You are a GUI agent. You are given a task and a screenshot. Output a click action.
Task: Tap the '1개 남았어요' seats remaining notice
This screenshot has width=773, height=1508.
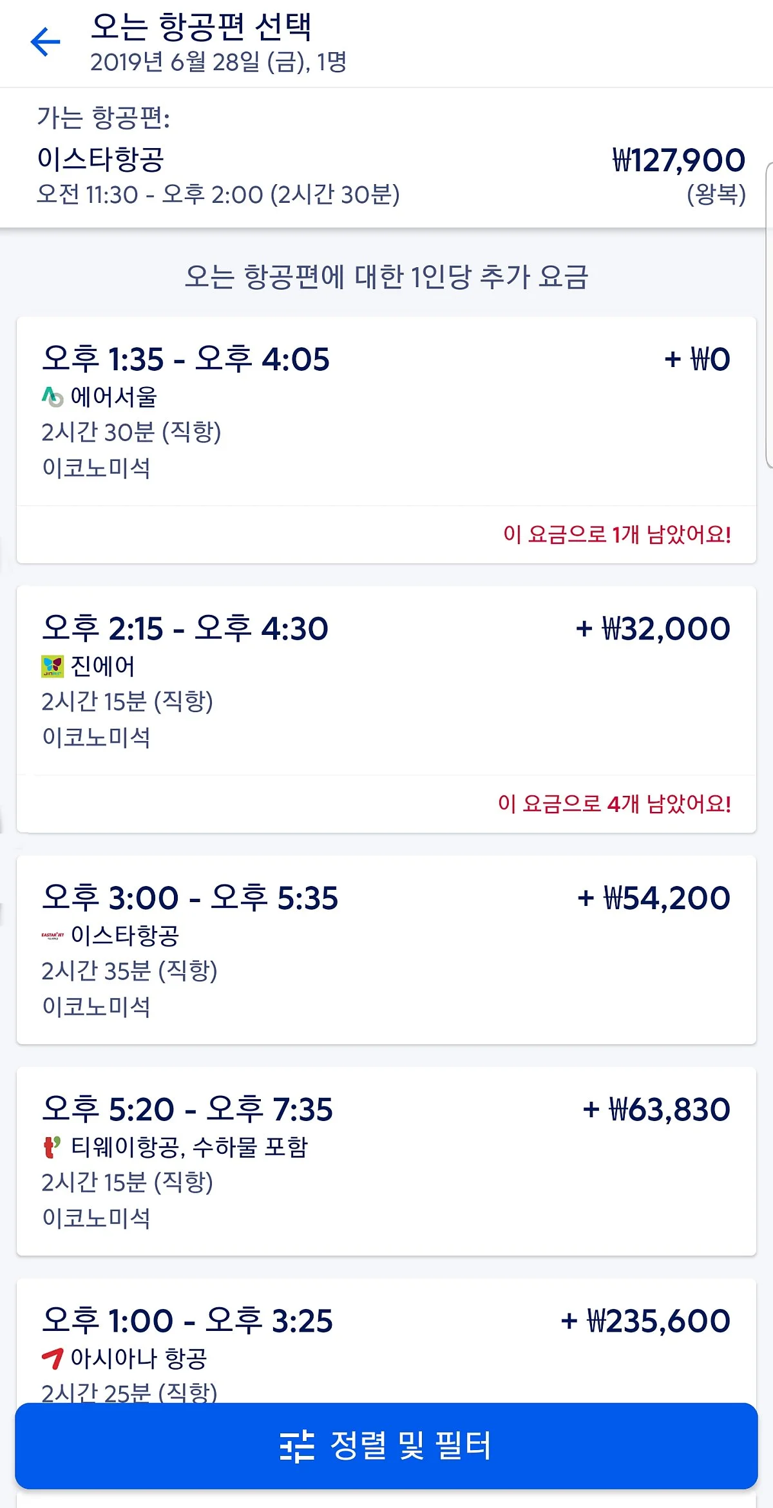(616, 534)
